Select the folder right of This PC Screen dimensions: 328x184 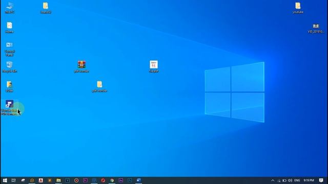(46, 8)
